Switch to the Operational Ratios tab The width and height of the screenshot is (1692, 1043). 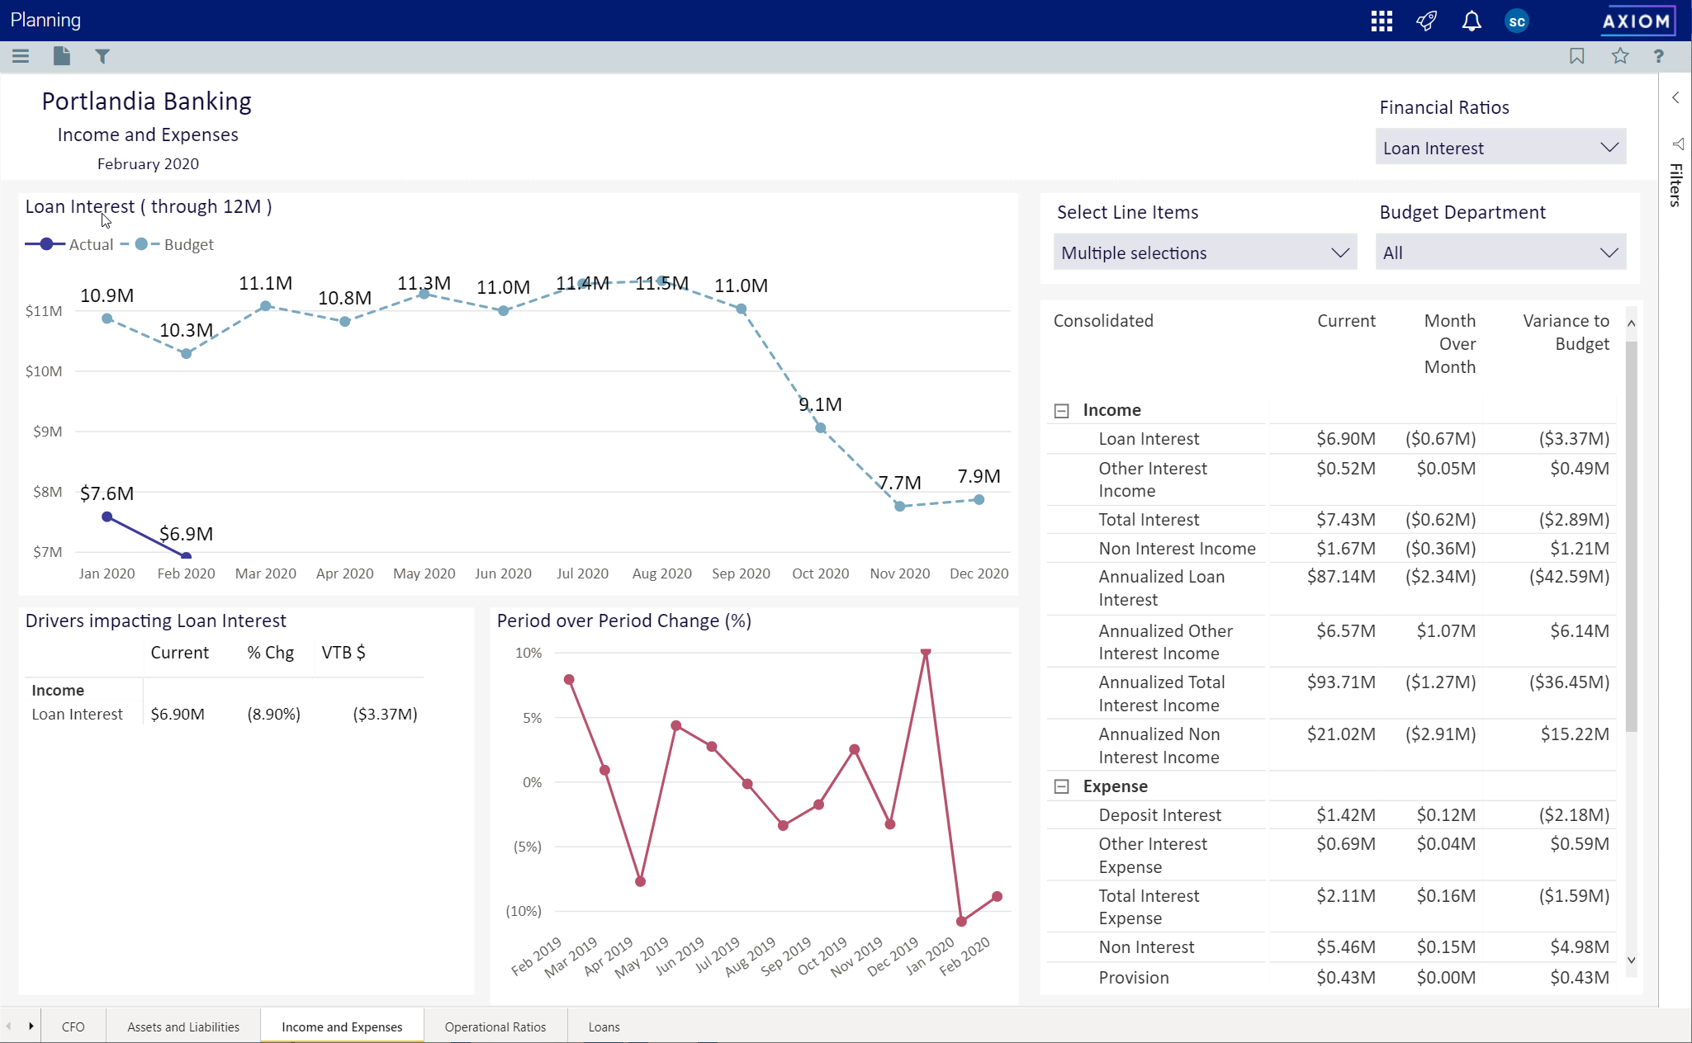pyautogui.click(x=495, y=1026)
